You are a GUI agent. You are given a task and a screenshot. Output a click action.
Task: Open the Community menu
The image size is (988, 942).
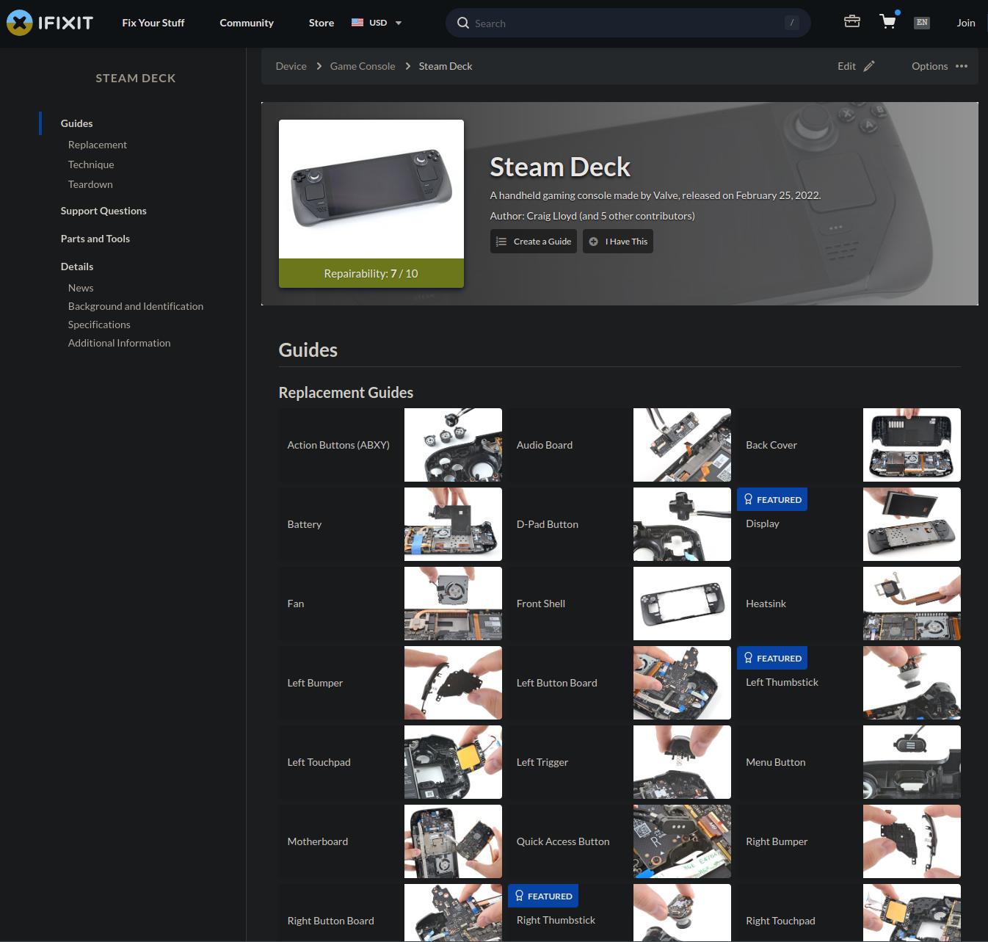(x=247, y=23)
